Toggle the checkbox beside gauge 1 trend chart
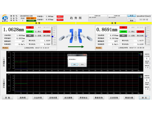The width and height of the screenshot is (152, 114). (x=145, y=56)
